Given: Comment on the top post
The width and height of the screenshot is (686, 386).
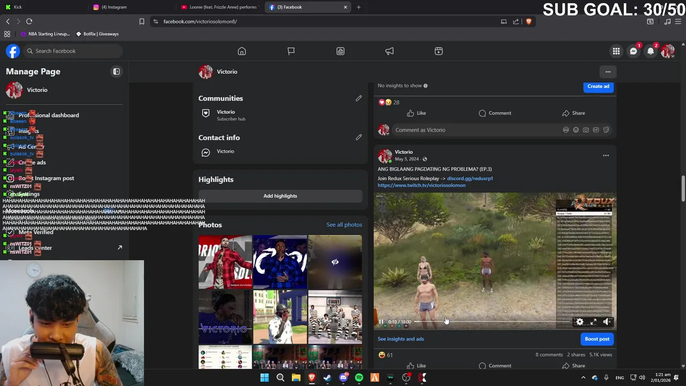Looking at the screenshot, I should [x=495, y=113].
